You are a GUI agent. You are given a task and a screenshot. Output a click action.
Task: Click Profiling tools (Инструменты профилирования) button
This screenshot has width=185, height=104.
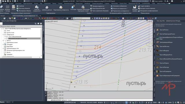pyautogui.click(x=148, y=11)
